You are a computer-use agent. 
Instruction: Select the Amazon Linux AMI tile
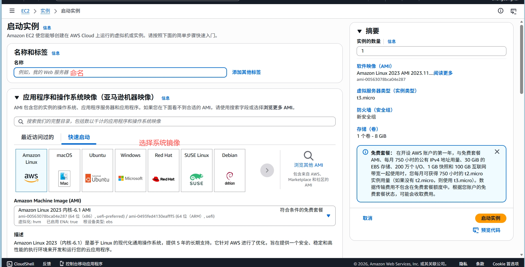[31, 170]
